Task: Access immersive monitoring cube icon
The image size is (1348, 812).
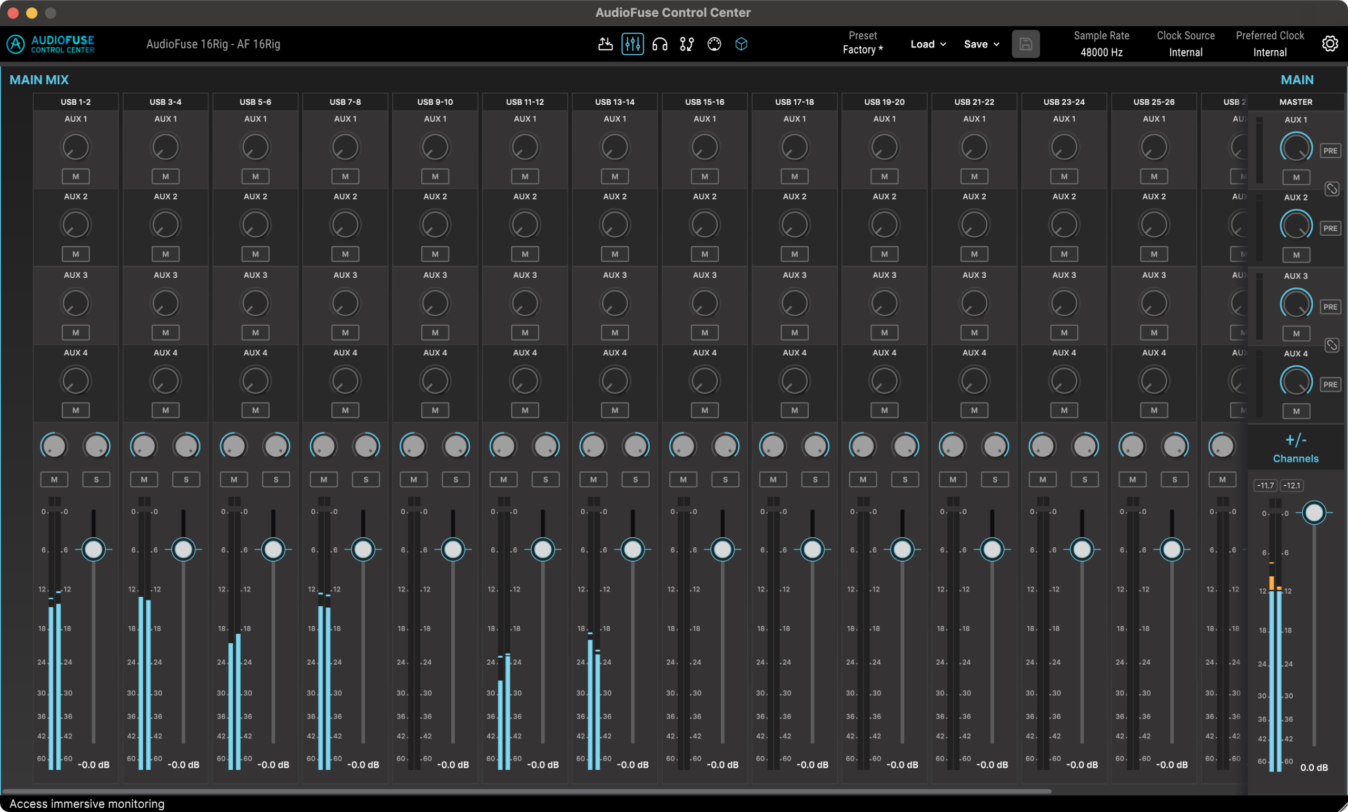Action: point(741,44)
